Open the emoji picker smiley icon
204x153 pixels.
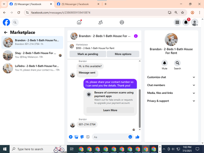click(x=130, y=137)
